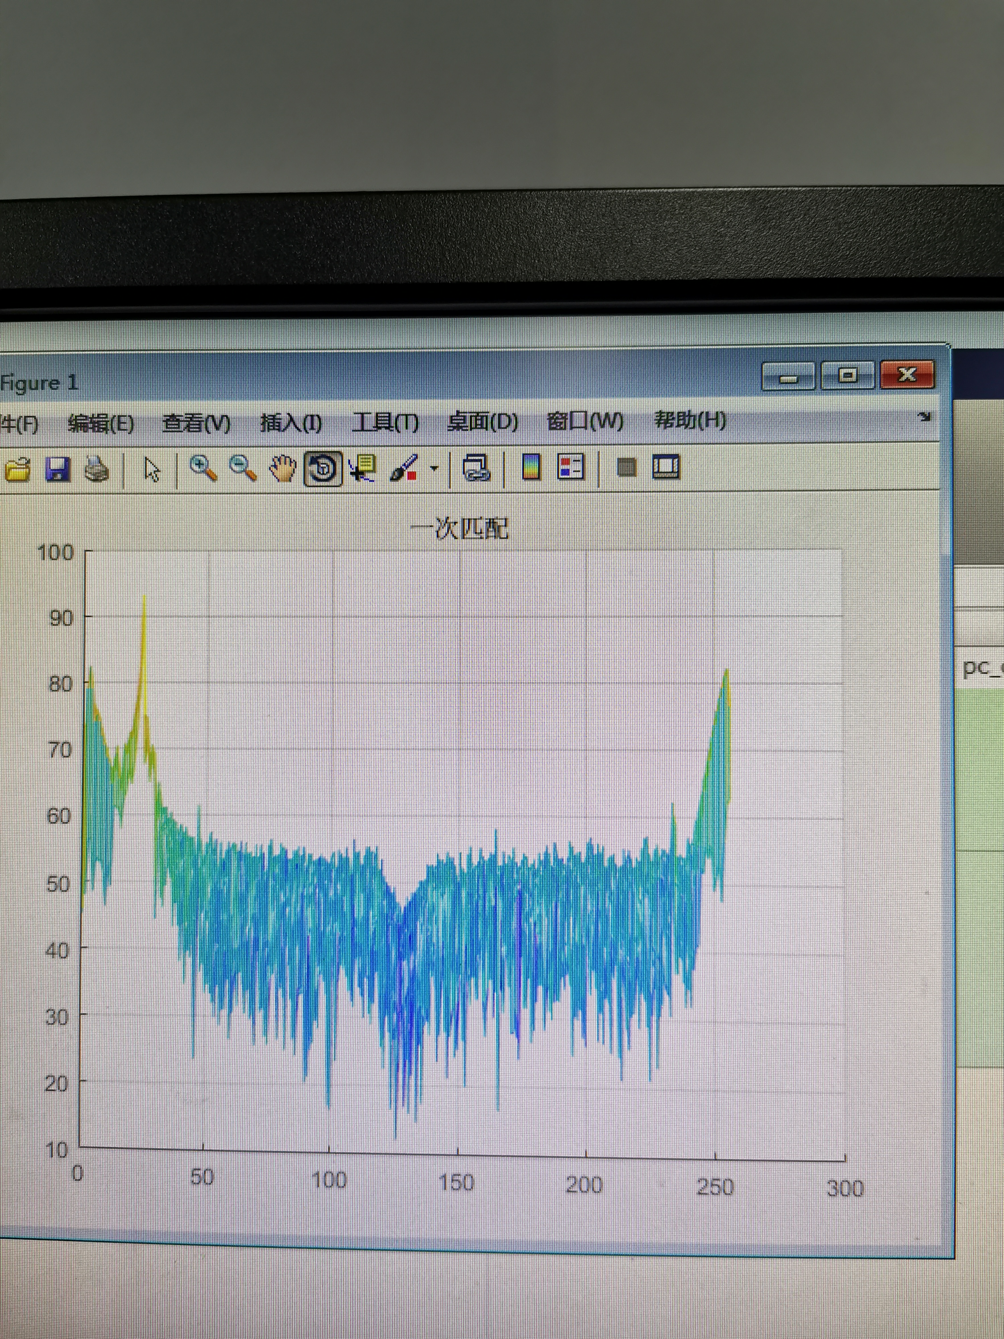This screenshot has height=1339, width=1004.
Task: Click the Open File folder icon
Action: (x=18, y=469)
